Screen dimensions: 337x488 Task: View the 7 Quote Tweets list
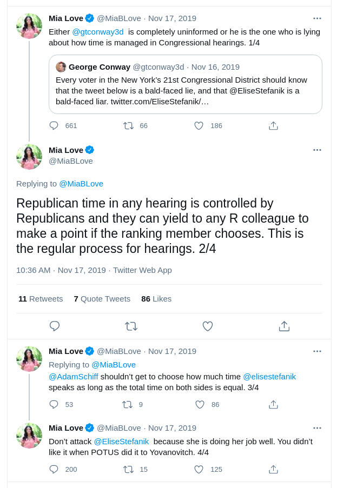pyautogui.click(x=102, y=299)
